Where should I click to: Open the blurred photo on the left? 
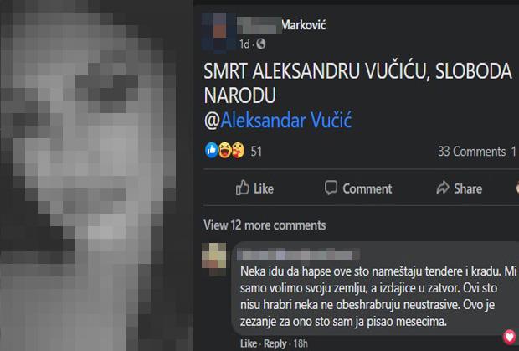click(96, 176)
